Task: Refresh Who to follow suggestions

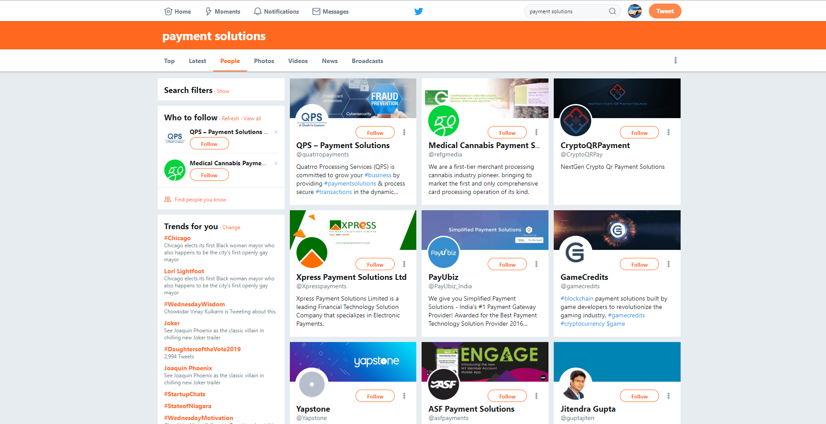Action: (230, 119)
